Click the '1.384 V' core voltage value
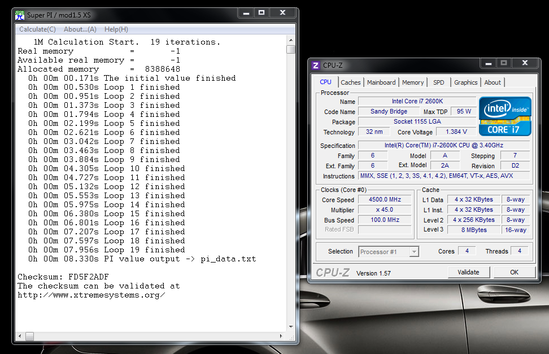The height and width of the screenshot is (354, 549). pos(456,132)
